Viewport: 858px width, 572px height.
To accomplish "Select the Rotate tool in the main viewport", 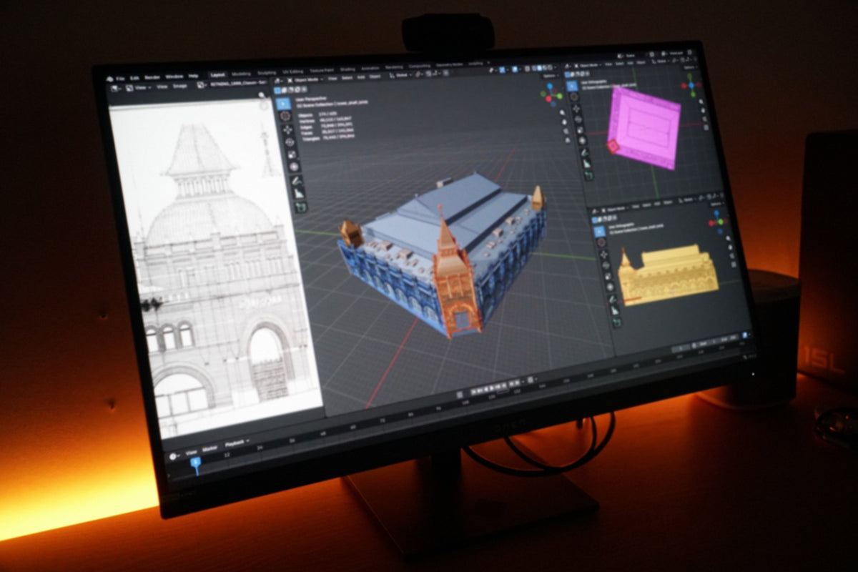I will [x=290, y=142].
